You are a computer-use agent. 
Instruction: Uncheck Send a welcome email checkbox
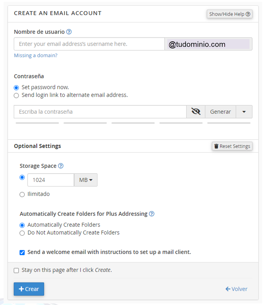22,252
